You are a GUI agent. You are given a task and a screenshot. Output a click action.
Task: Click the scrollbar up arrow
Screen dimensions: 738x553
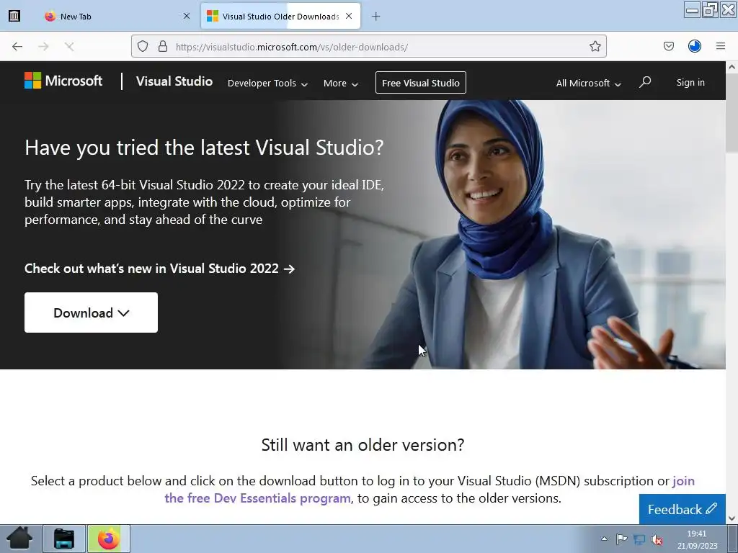click(732, 67)
